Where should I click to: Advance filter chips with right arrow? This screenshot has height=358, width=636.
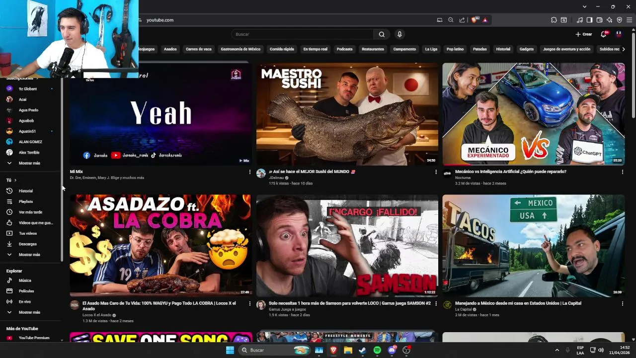pyautogui.click(x=624, y=49)
